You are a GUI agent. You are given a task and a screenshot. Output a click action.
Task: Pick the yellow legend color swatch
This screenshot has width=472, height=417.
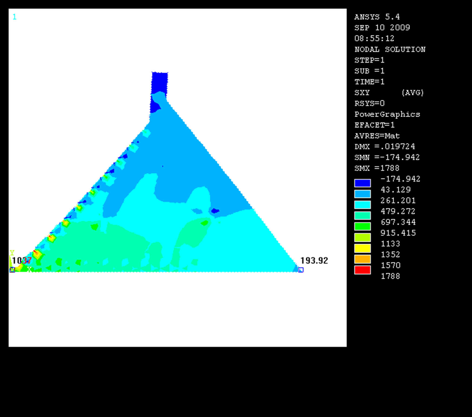[x=362, y=248]
